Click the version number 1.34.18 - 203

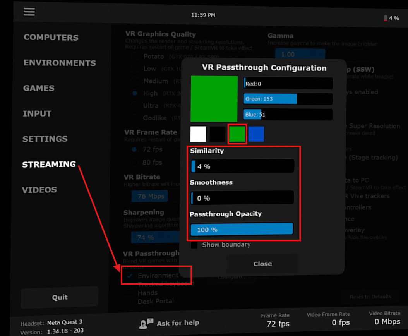coord(65,331)
